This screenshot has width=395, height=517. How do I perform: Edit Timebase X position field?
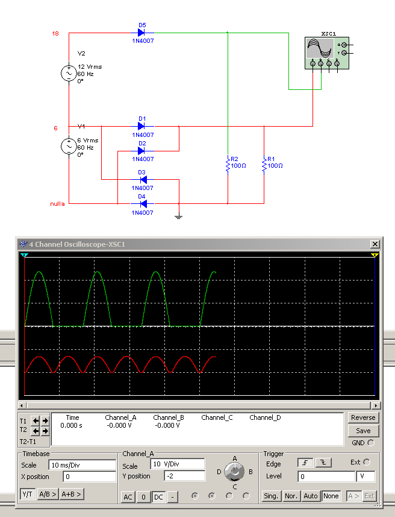(x=90, y=477)
